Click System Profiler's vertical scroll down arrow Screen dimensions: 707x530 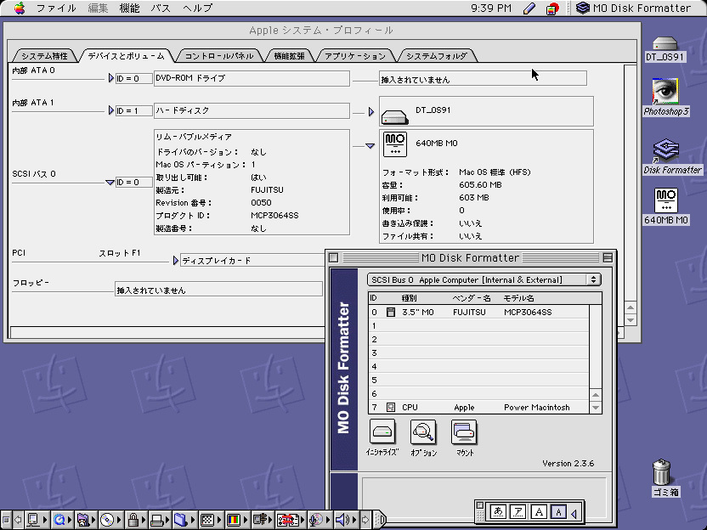(x=631, y=320)
